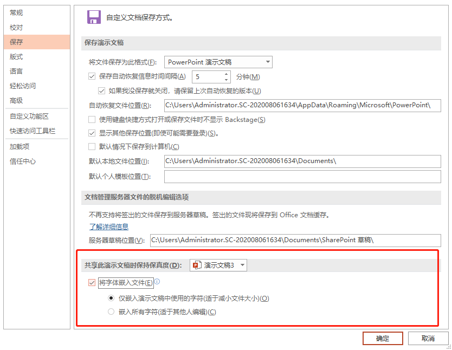Open the 校对 options category
Screen dimensions: 452x350
pos(37,28)
